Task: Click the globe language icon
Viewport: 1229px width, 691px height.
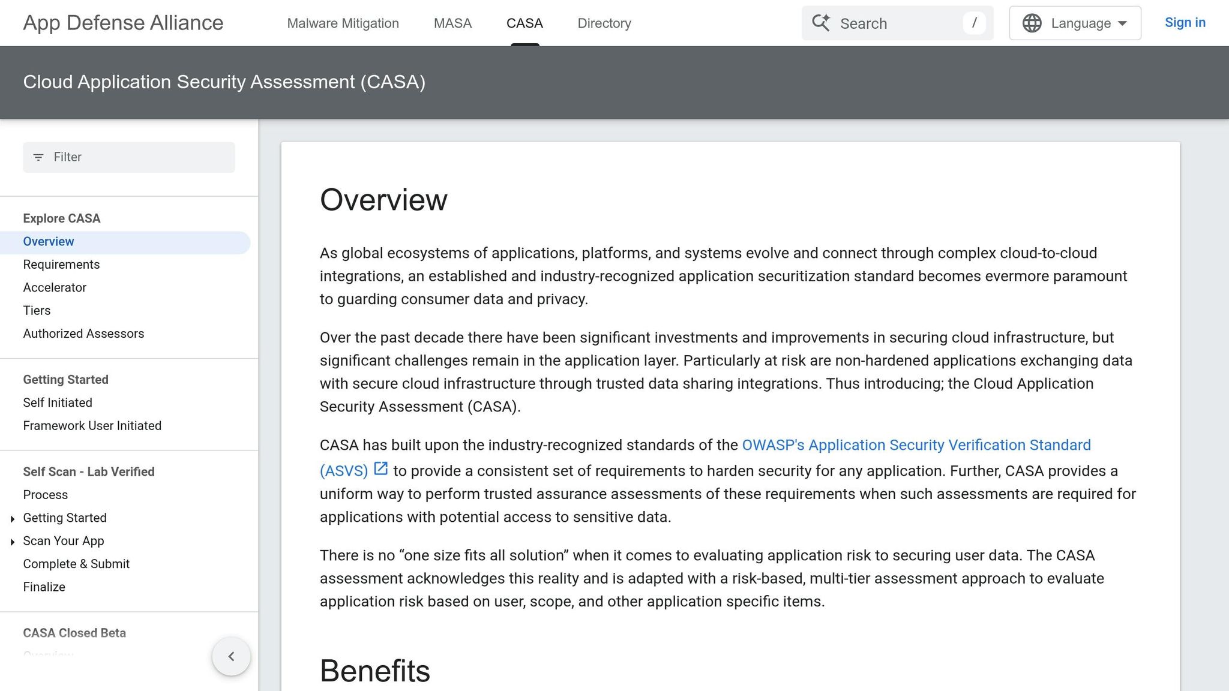Action: 1032,23
